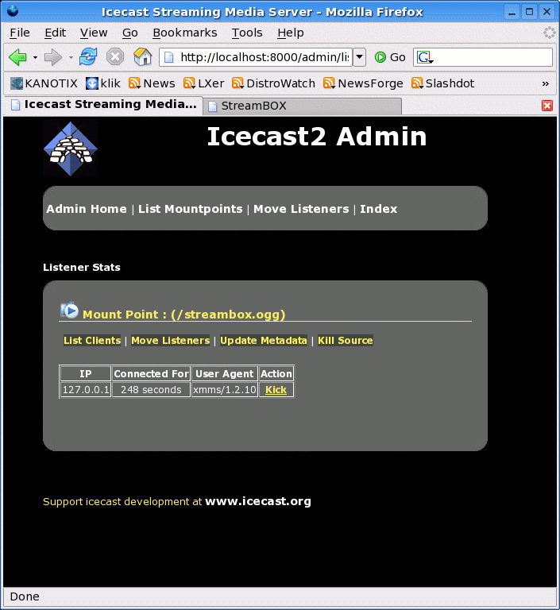This screenshot has width=560, height=610.
Task: Expand the URL history dropdown arrow
Action: click(359, 57)
